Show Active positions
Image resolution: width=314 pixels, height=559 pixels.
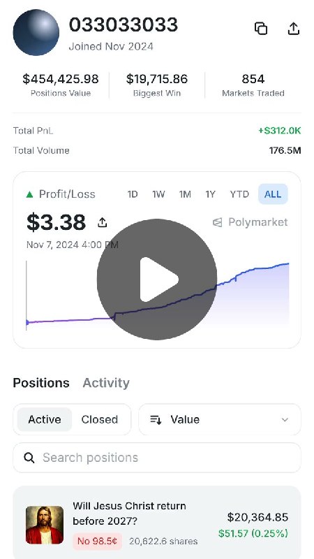coord(45,420)
